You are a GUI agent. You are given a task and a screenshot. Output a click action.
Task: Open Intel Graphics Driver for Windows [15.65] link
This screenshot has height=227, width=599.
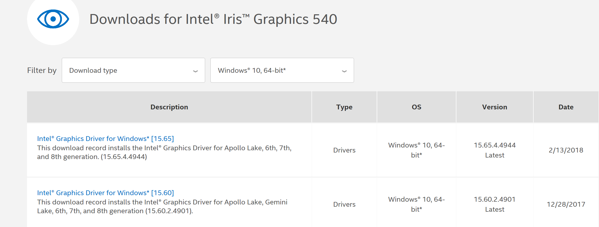[x=105, y=138]
